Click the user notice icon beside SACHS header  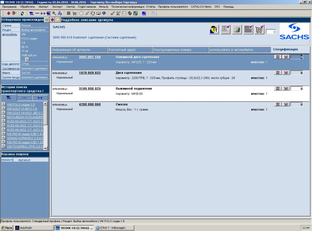coord(214,30)
